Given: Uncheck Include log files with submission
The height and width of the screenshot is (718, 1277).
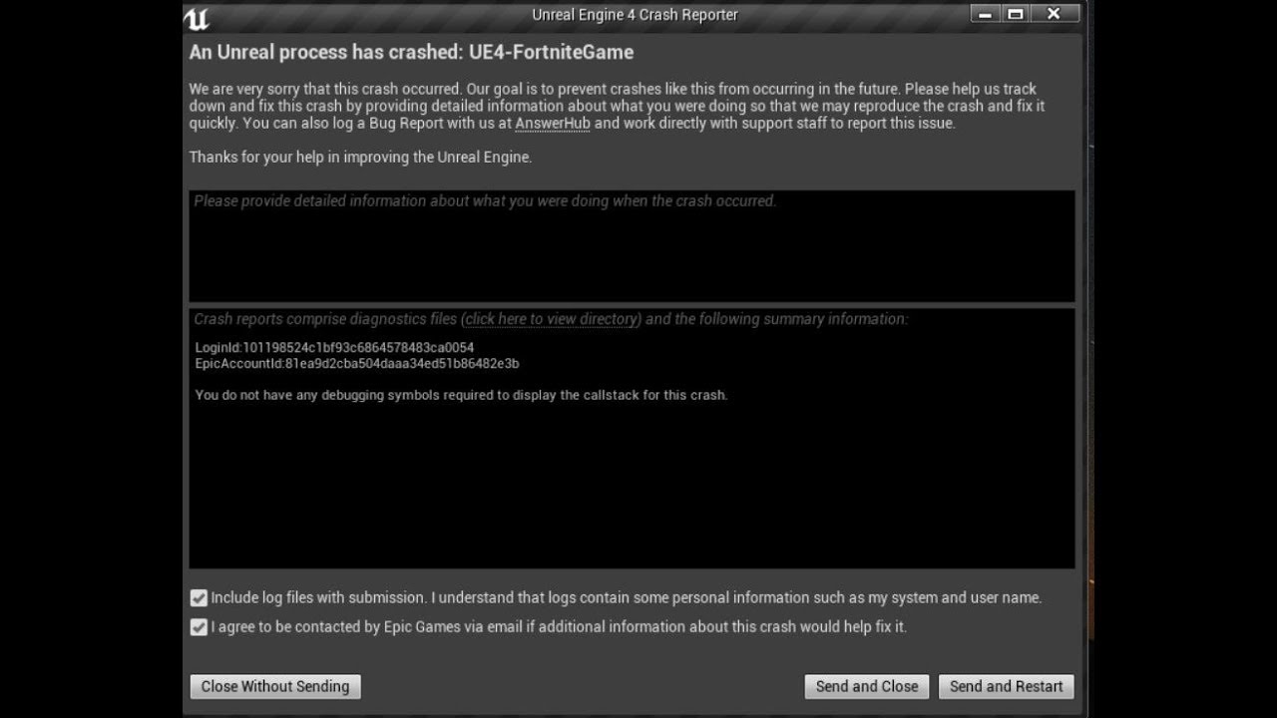Looking at the screenshot, I should click(199, 598).
